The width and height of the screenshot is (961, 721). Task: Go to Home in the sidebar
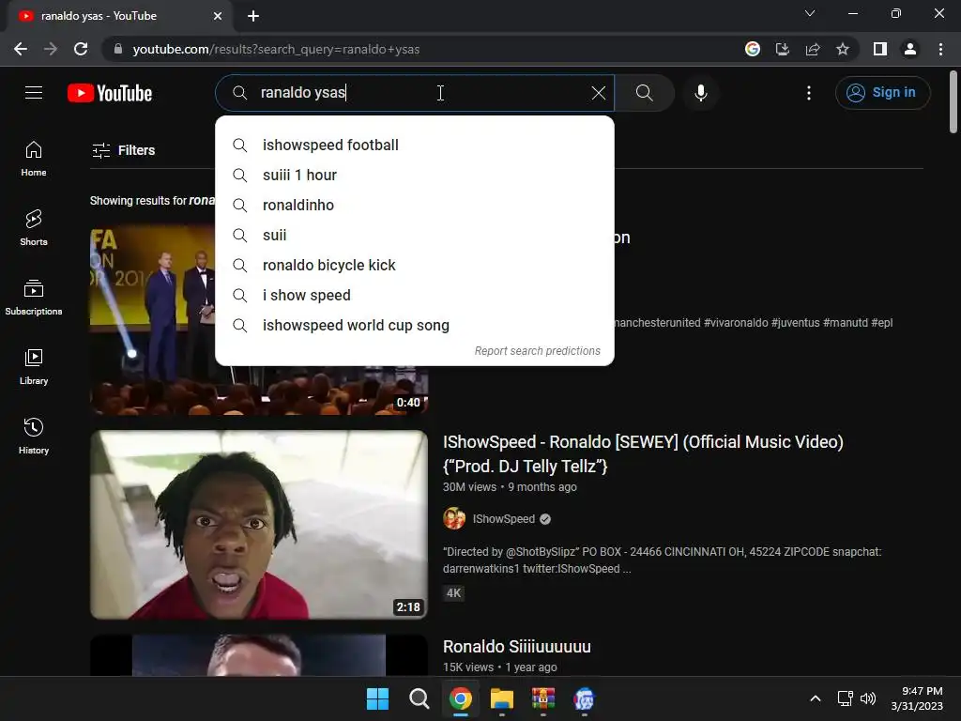(x=34, y=159)
